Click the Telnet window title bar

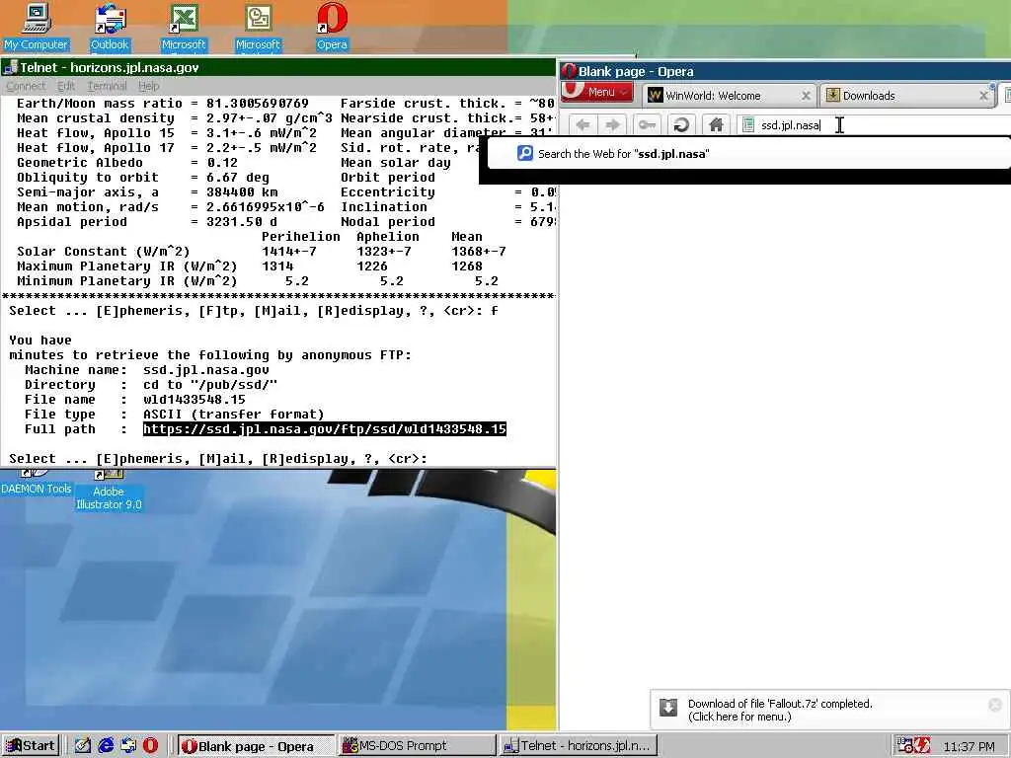tap(278, 67)
